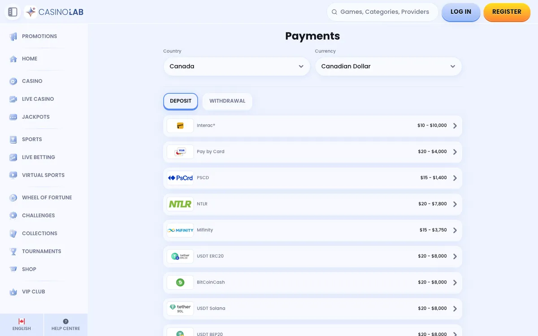Click the USDT Solana tether logo
538x336 pixels.
click(180, 309)
